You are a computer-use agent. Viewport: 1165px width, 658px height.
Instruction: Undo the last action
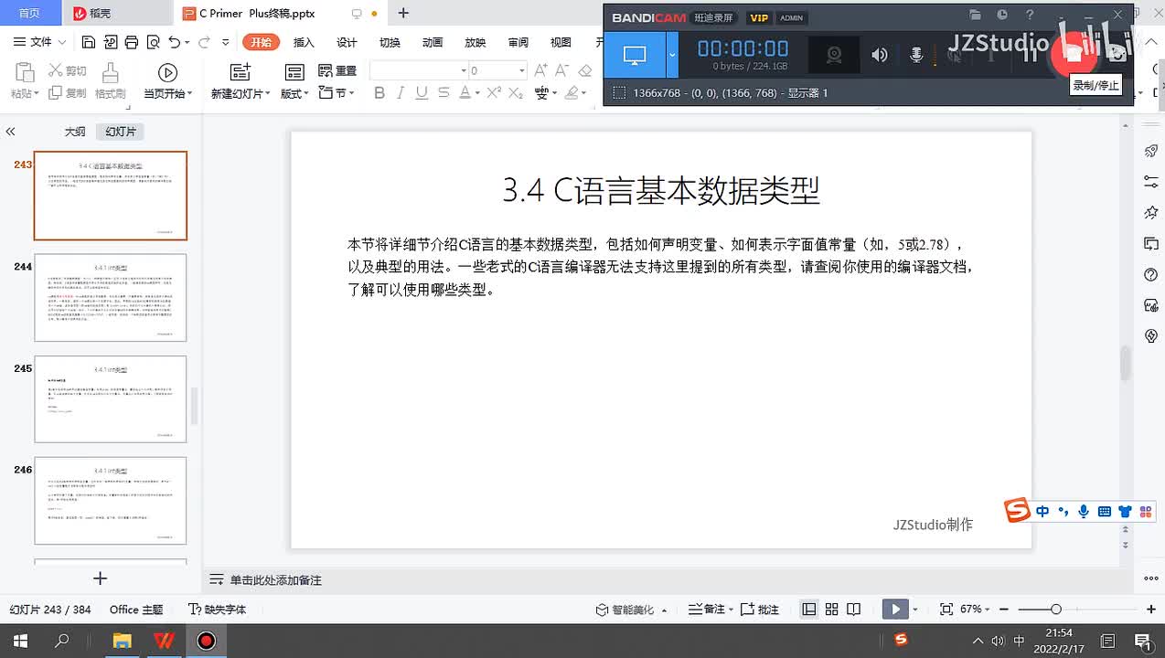click(174, 42)
